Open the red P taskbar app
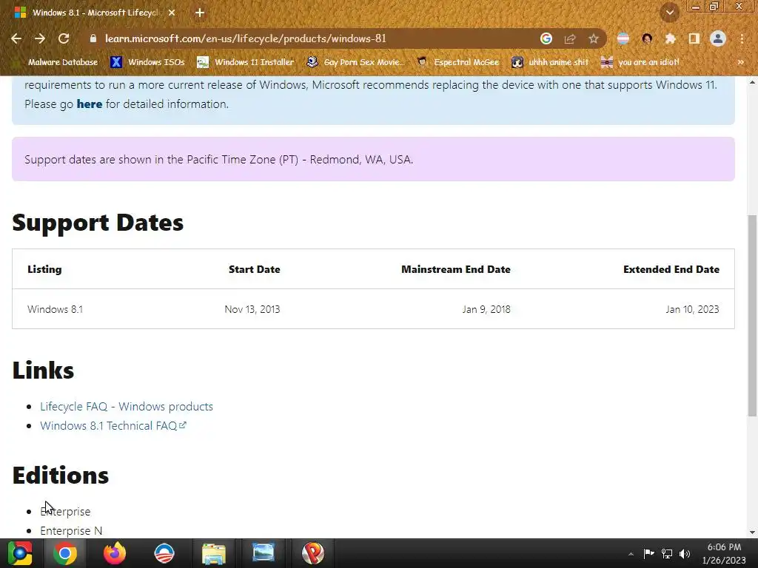758x568 pixels. (x=313, y=553)
